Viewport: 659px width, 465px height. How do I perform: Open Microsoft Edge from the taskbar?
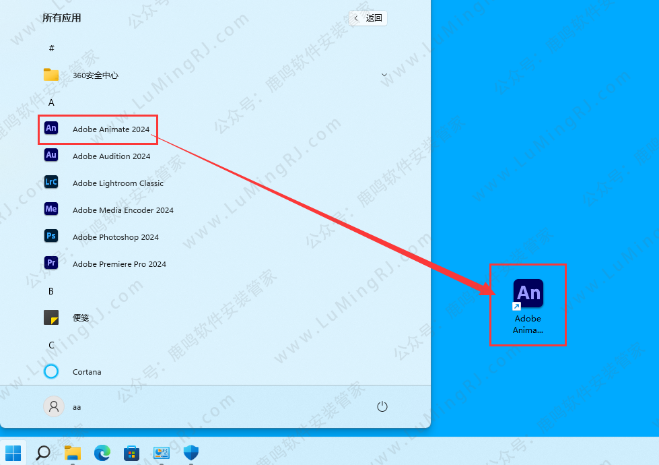click(102, 452)
